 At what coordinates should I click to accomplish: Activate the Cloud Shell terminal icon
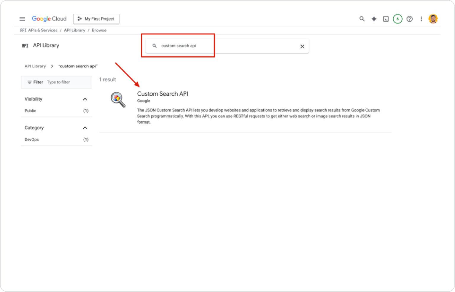pyautogui.click(x=386, y=19)
